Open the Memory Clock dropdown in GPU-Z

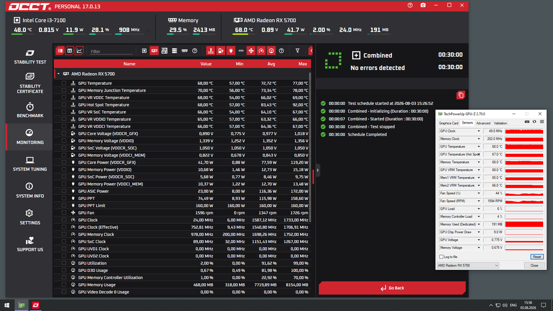pyautogui.click(x=479, y=139)
